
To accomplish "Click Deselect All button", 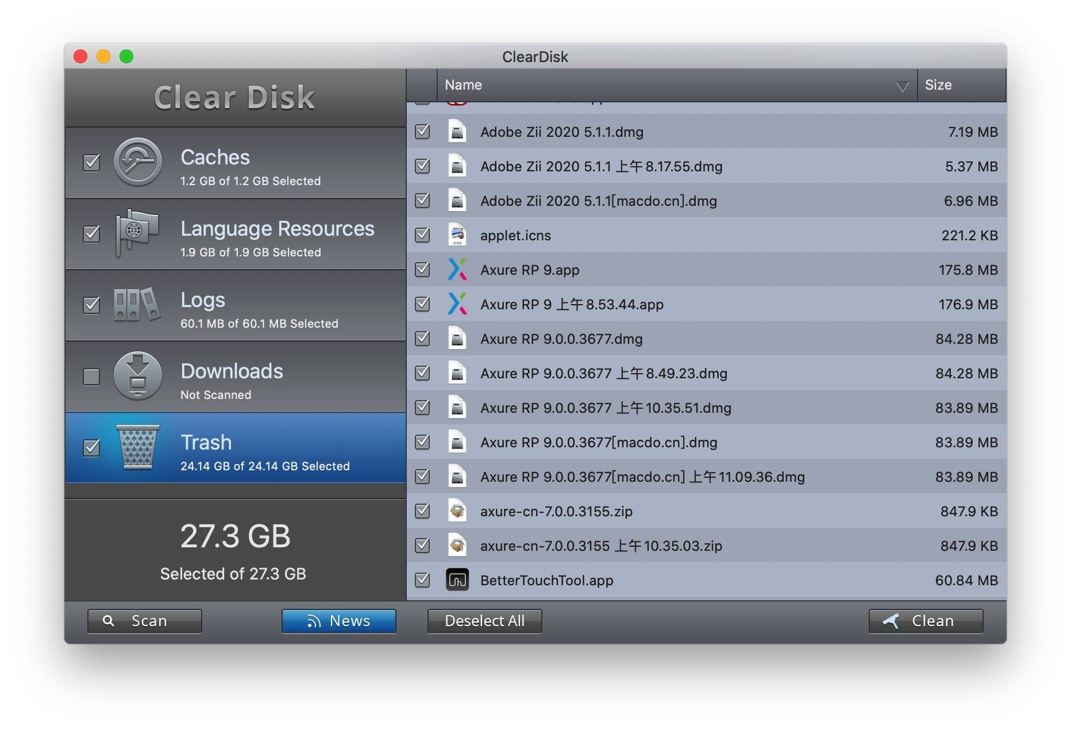I will (485, 621).
